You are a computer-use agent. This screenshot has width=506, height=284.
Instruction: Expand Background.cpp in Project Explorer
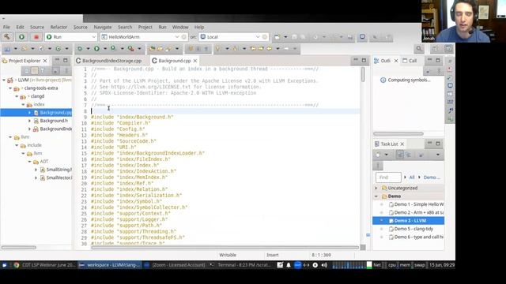pos(30,113)
